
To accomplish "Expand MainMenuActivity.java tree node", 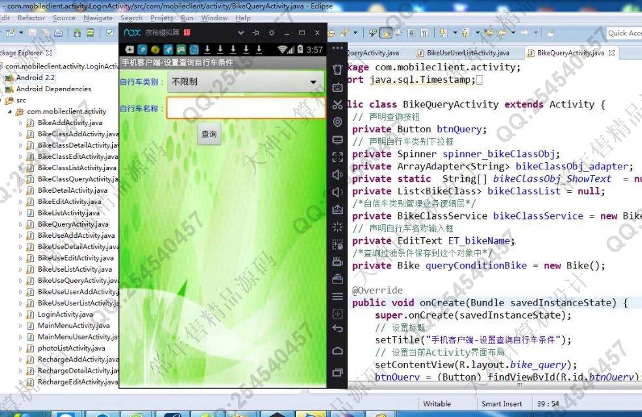I will coord(20,326).
